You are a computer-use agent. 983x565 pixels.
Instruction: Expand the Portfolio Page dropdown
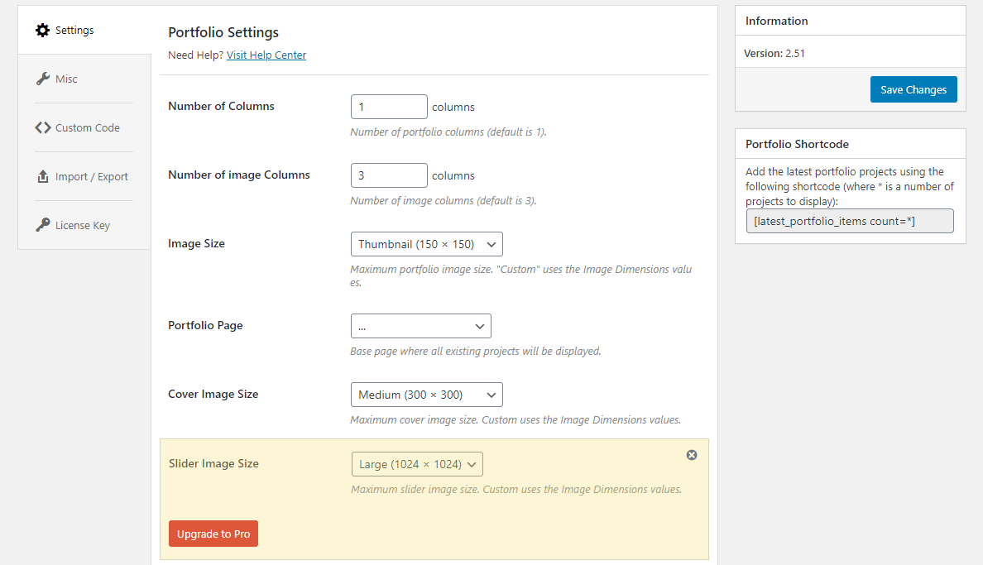pos(420,325)
